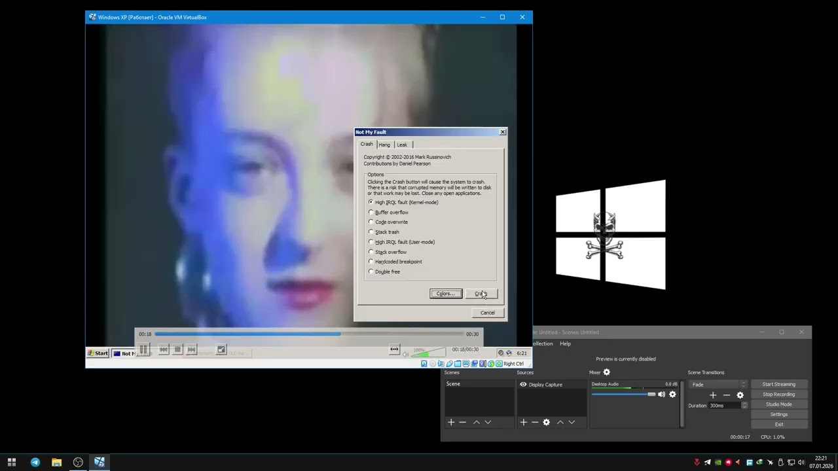The width and height of the screenshot is (838, 471).
Task: Pause the video in the media player
Action: 143,349
